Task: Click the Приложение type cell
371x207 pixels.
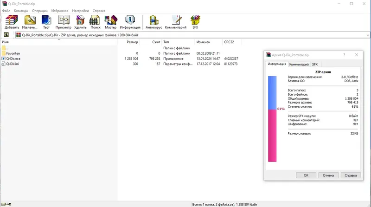Action: (173, 58)
